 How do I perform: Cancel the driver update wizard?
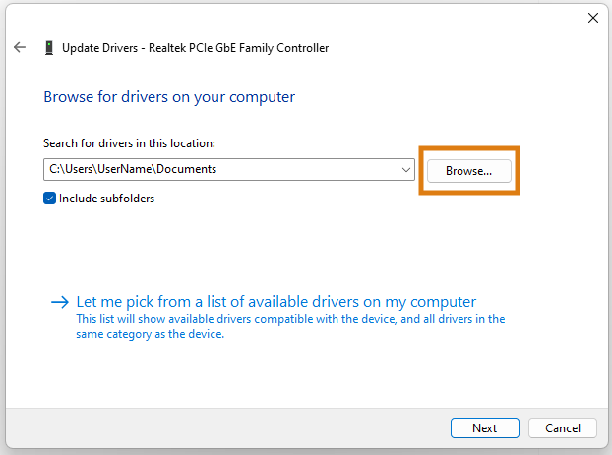click(x=563, y=428)
